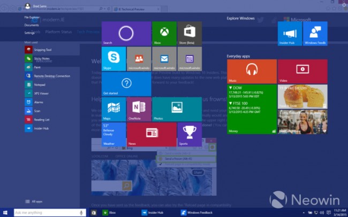The height and width of the screenshot is (217, 348).
Task: Click the Windows Start button
Action: click(x=5, y=213)
